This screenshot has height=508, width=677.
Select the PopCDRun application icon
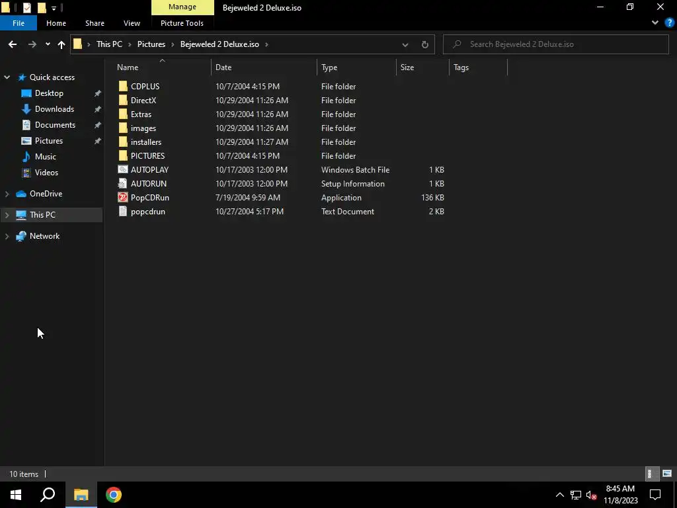(x=123, y=197)
